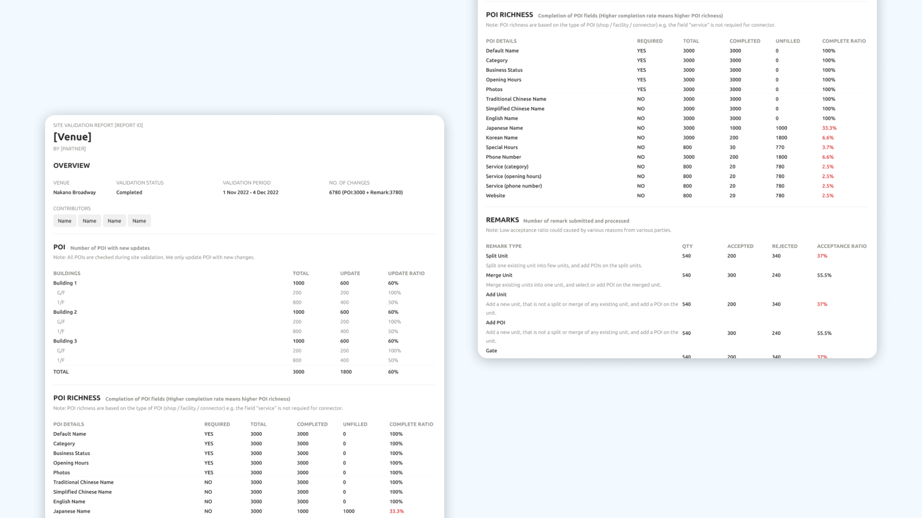This screenshot has width=922, height=518.
Task: Select the last contributor Name chip
Action: [x=139, y=221]
